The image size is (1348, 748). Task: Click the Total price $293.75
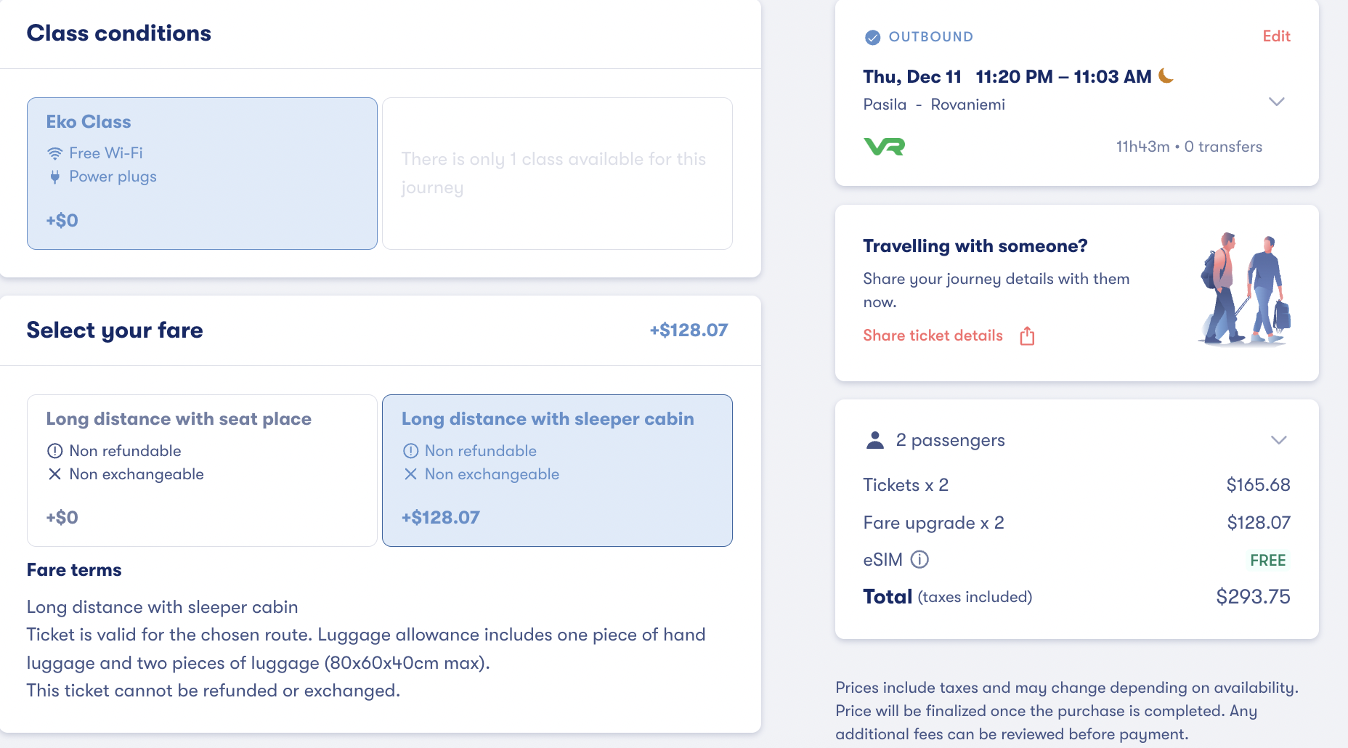click(1253, 597)
